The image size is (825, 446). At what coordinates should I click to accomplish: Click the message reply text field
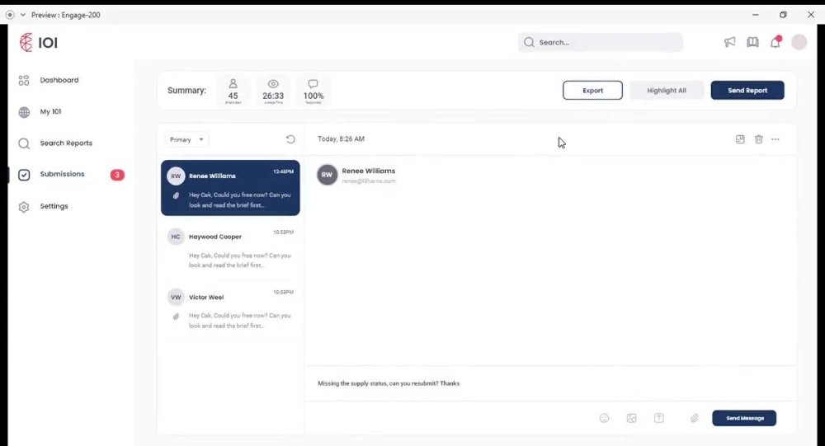coord(550,383)
